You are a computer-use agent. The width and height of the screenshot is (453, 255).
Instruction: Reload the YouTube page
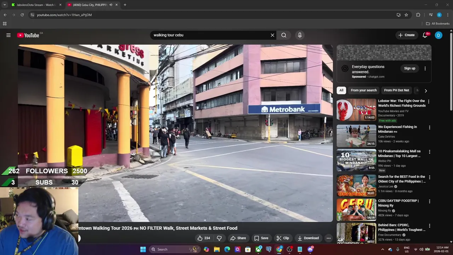tap(22, 15)
